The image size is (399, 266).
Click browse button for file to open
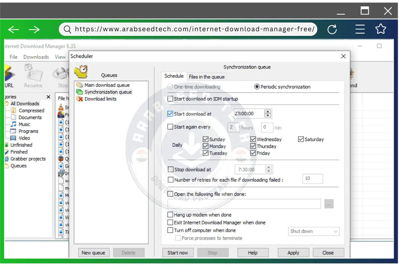click(329, 204)
